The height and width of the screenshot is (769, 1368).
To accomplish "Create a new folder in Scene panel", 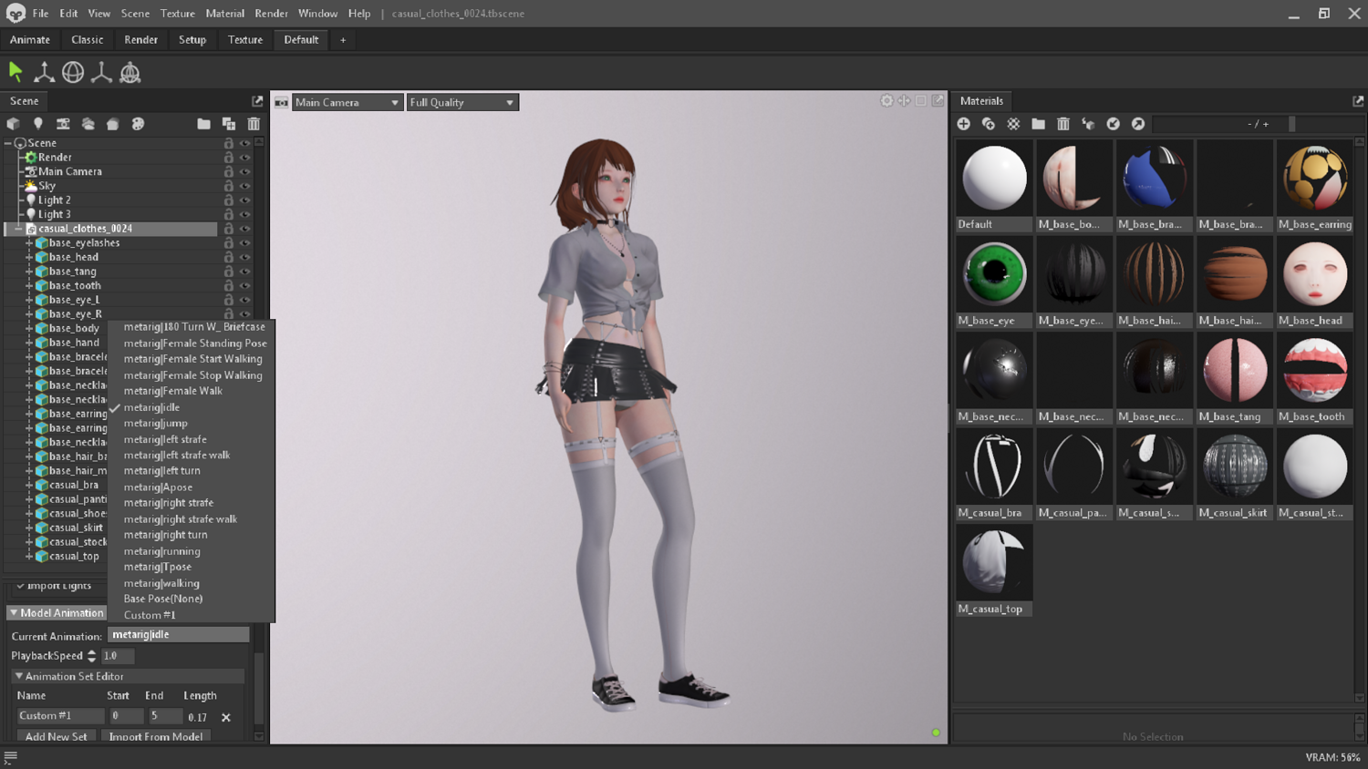I will pyautogui.click(x=203, y=124).
